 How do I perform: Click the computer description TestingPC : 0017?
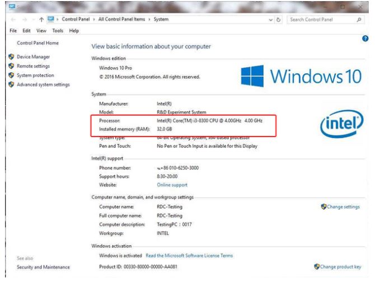pyautogui.click(x=174, y=224)
